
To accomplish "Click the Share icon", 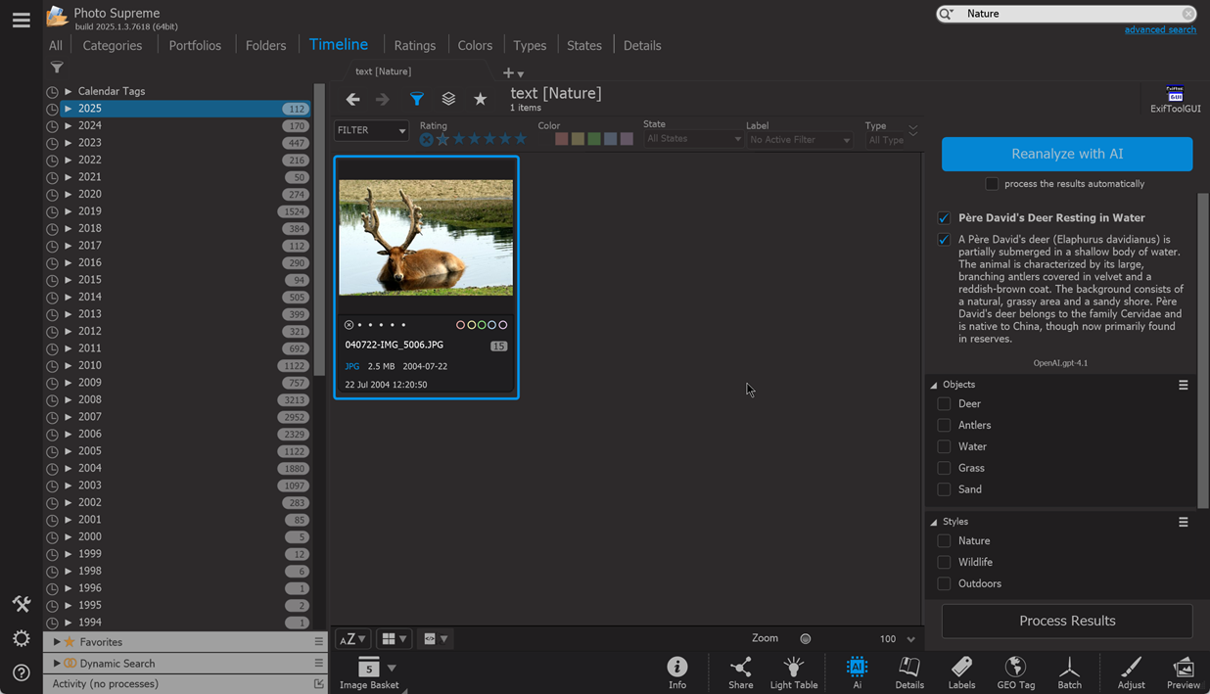I will point(741,672).
